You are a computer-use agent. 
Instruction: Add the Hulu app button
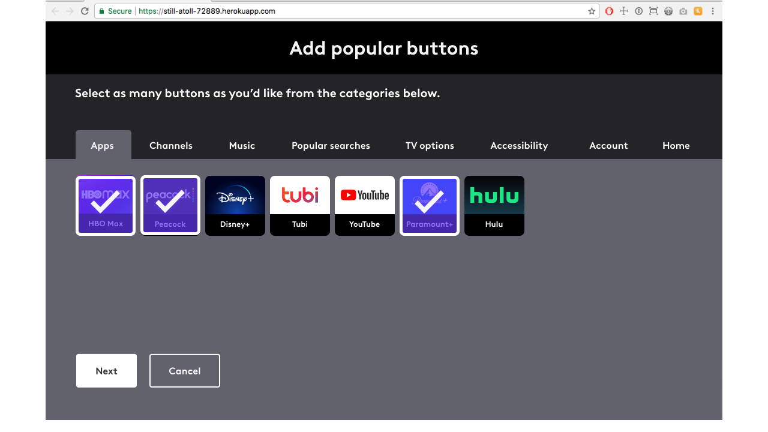pos(494,206)
